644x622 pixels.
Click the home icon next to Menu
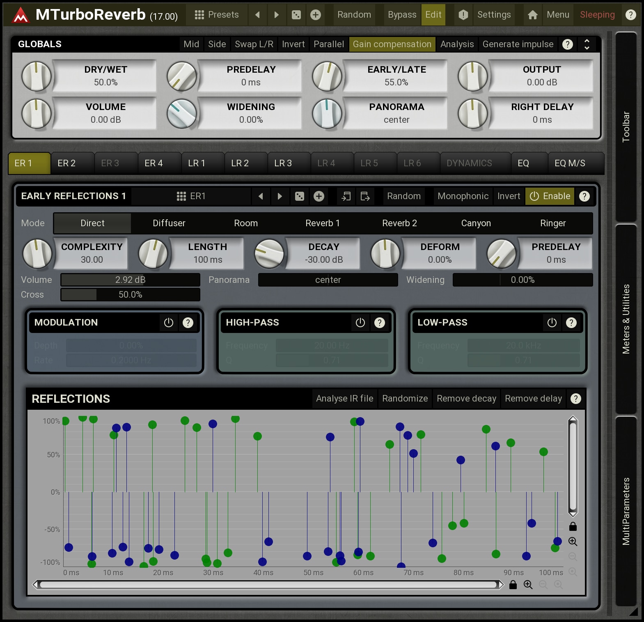coord(532,15)
